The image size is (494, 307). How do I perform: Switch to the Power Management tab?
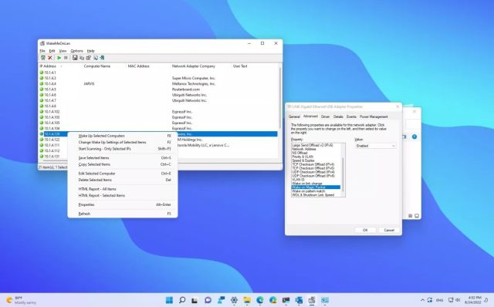click(x=374, y=116)
